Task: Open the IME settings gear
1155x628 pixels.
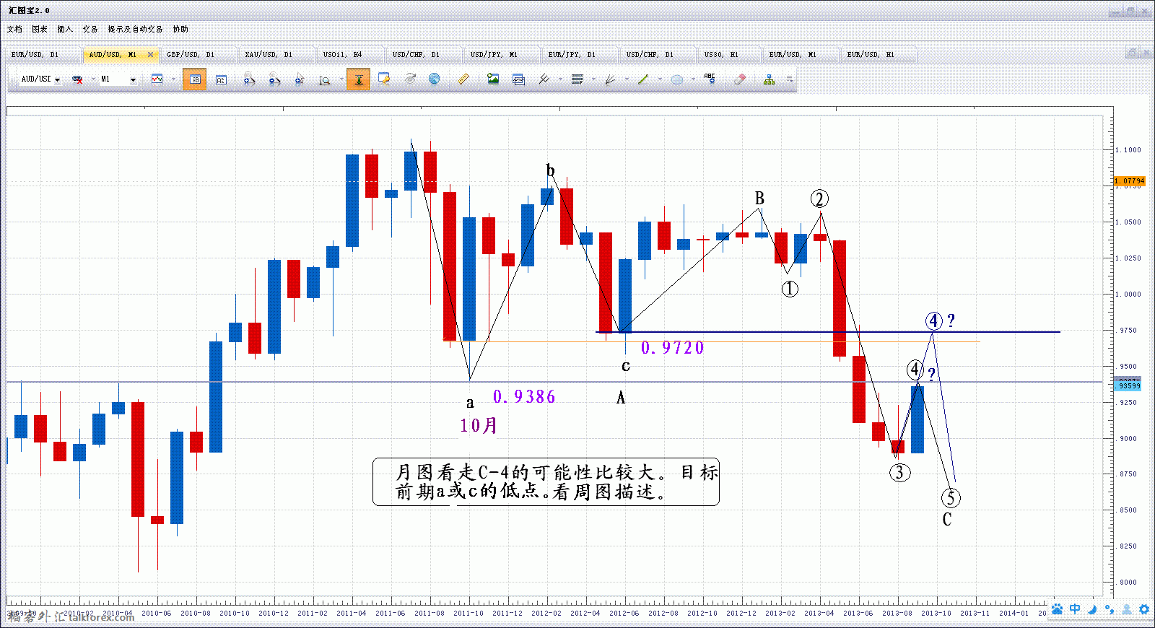Action: 1144,609
